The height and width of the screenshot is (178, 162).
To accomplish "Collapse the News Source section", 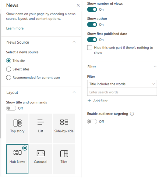I will point(74,42).
